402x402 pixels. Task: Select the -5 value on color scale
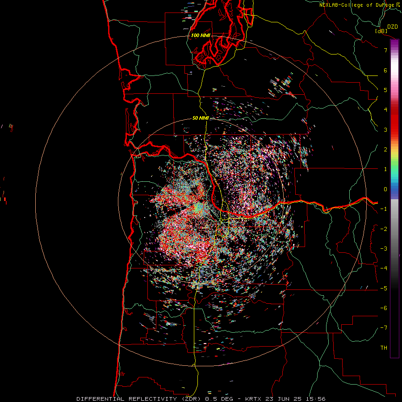[384, 288]
